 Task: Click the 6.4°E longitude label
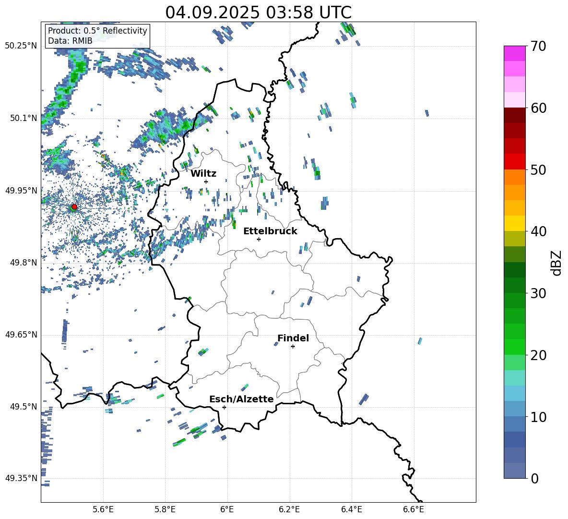click(351, 509)
